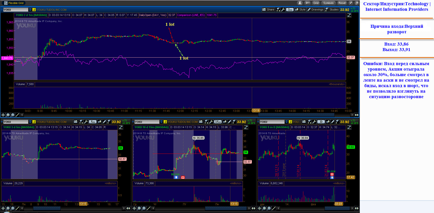Click the share icon in 5m chart

click(x=76, y=122)
